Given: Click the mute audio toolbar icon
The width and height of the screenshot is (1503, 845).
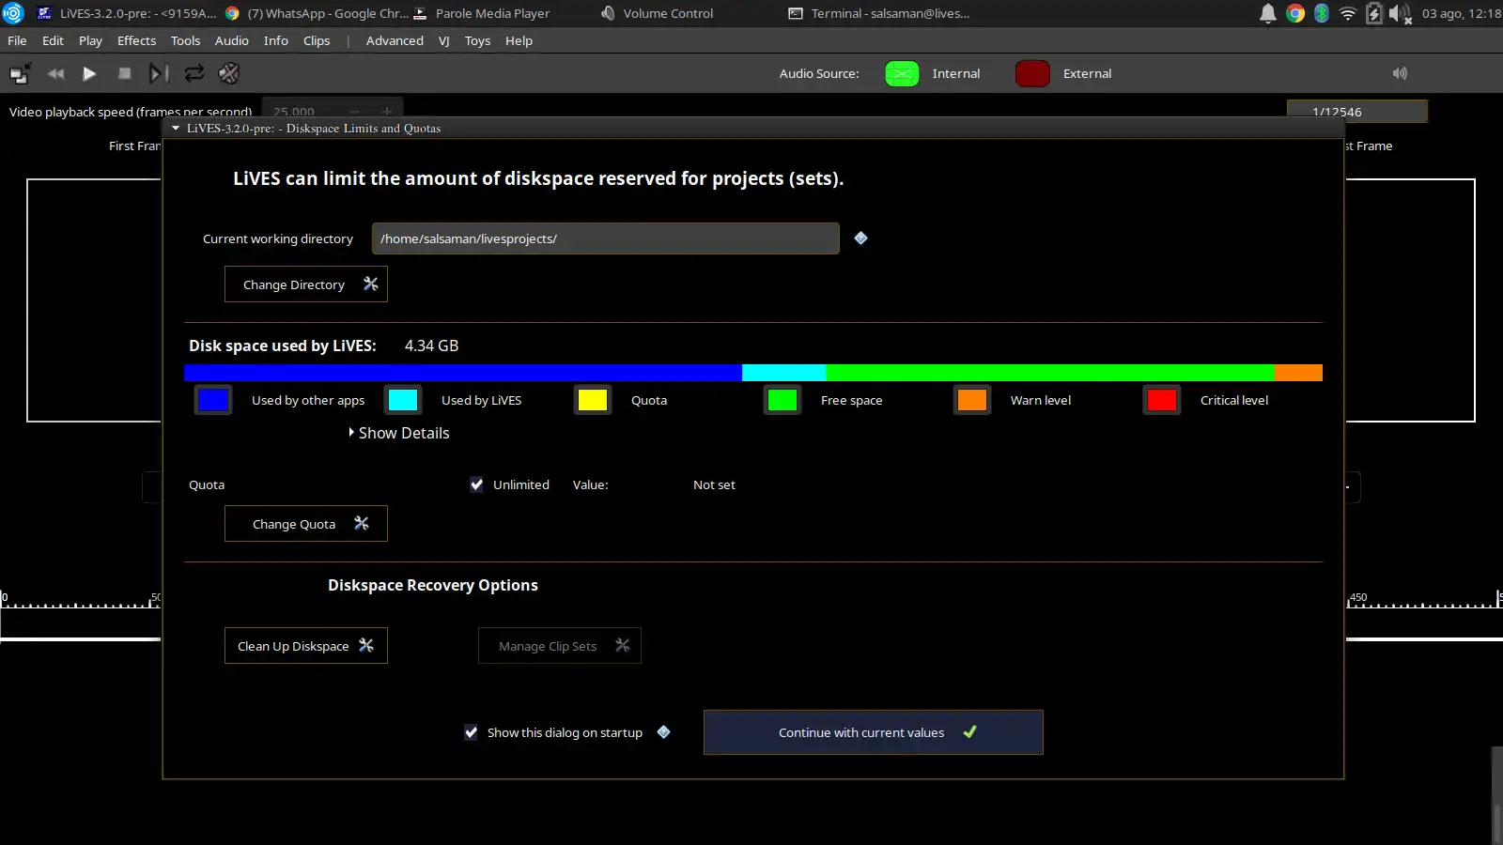Looking at the screenshot, I should 228,73.
